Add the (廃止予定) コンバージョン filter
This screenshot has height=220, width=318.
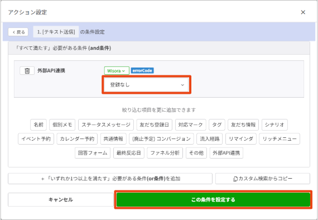(x=161, y=139)
